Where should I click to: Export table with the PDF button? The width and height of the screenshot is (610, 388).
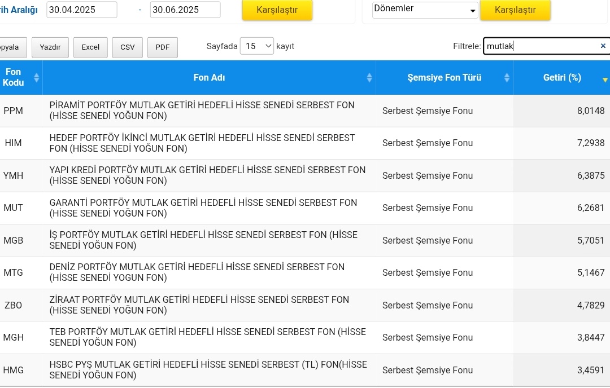(x=162, y=47)
